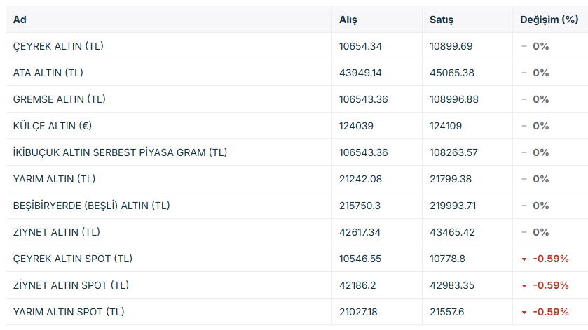The width and height of the screenshot is (588, 330).
Task: Sort by the Ad column header
Action: [20, 20]
